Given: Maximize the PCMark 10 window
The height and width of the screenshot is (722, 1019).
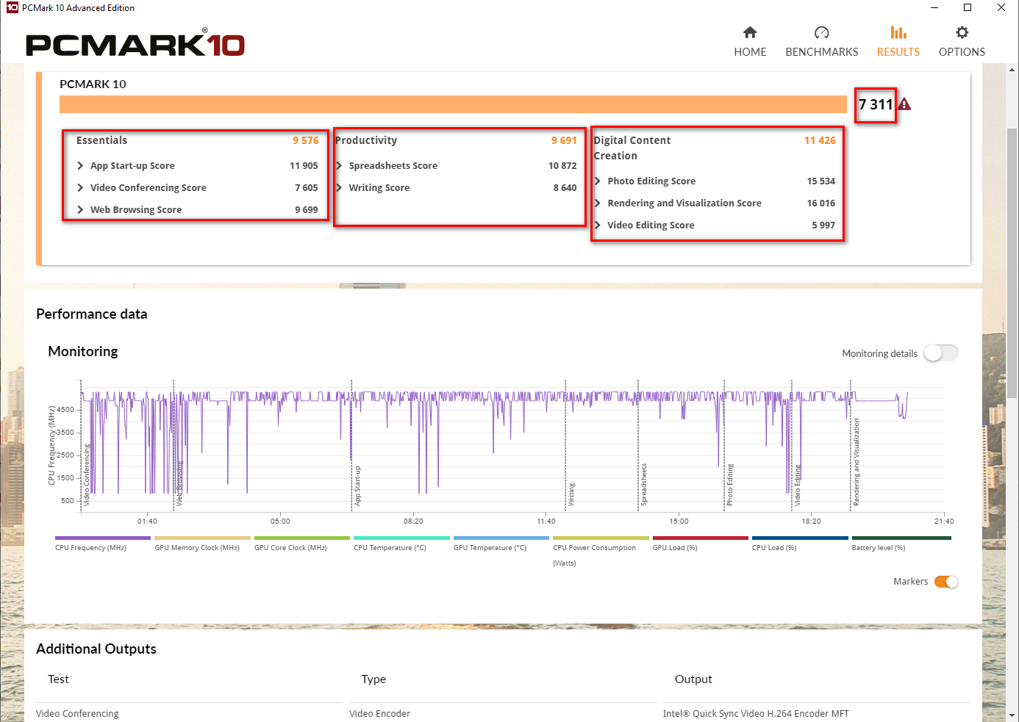Looking at the screenshot, I should (968, 8).
